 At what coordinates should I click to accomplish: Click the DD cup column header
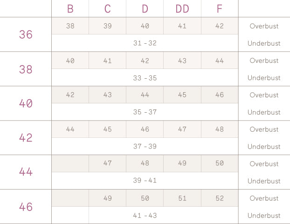point(182,9)
